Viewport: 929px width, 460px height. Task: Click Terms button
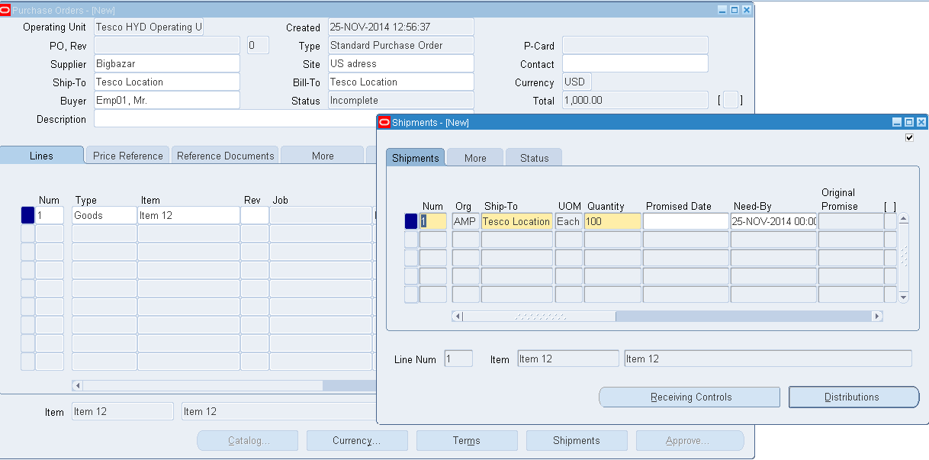point(467,440)
